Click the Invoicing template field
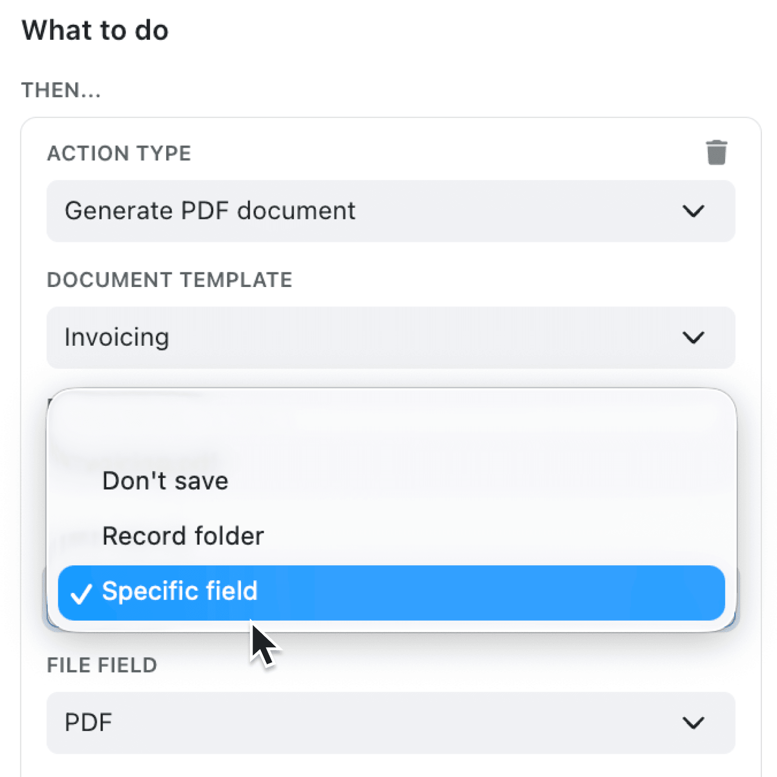777x777 pixels. coord(117,338)
